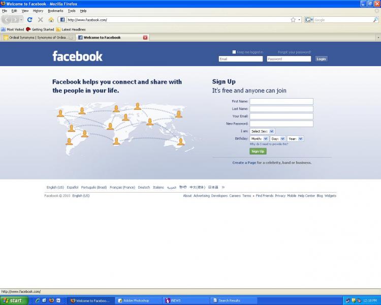Click the green Sign Up button
Viewport: 381px width, 305px height.
pos(258,151)
